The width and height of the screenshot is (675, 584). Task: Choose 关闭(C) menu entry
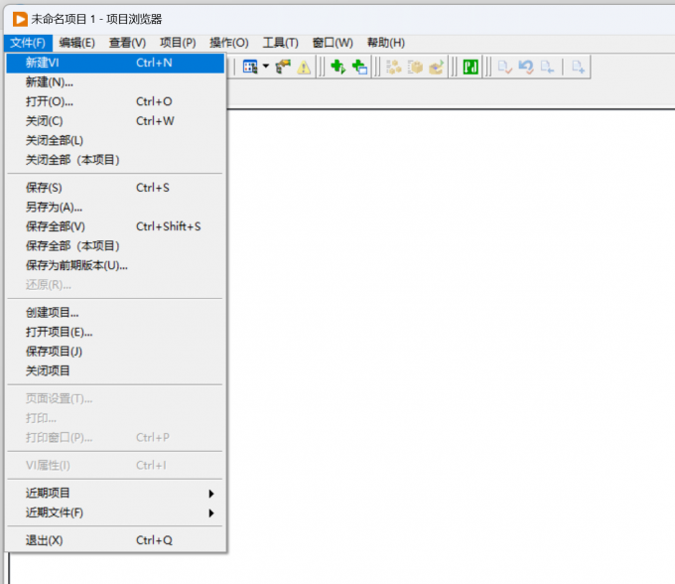pos(115,121)
